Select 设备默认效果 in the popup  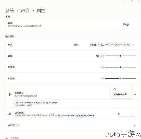121,95
